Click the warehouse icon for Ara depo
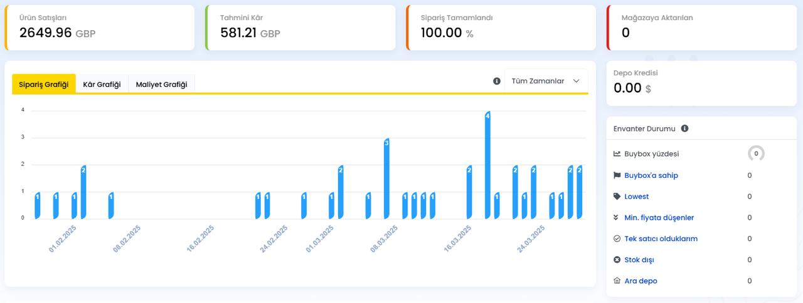Image resolution: width=803 pixels, height=303 pixels. (617, 281)
